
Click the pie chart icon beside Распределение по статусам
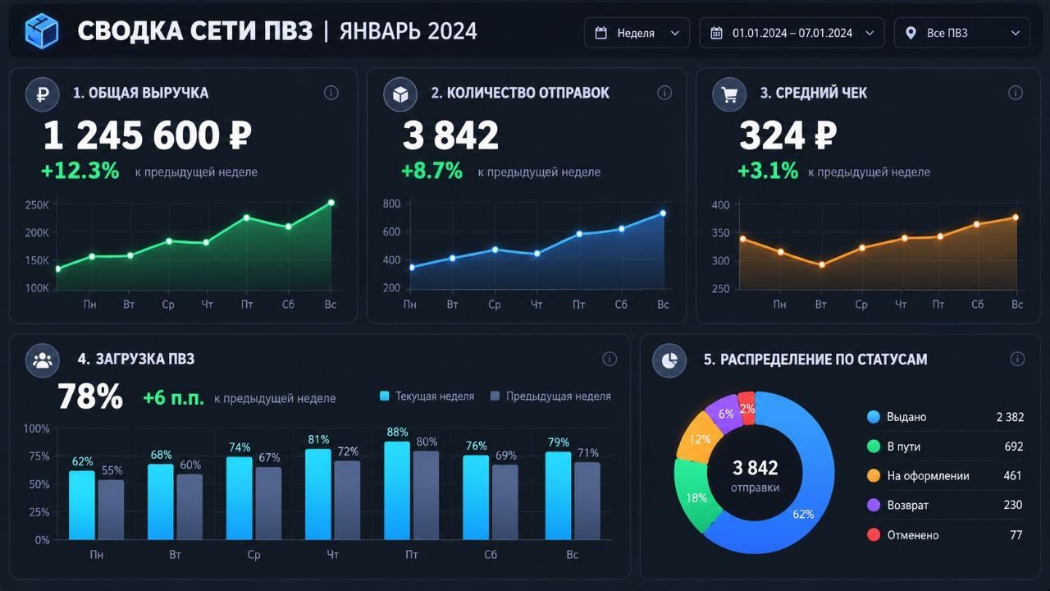click(669, 360)
